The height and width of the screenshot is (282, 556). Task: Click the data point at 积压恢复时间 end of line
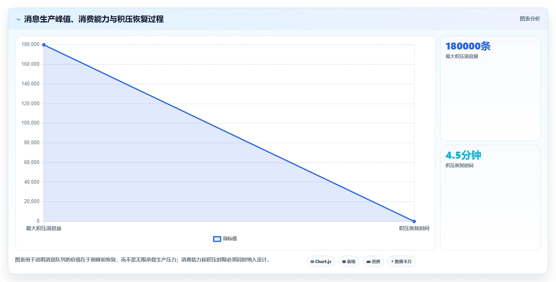(x=414, y=221)
